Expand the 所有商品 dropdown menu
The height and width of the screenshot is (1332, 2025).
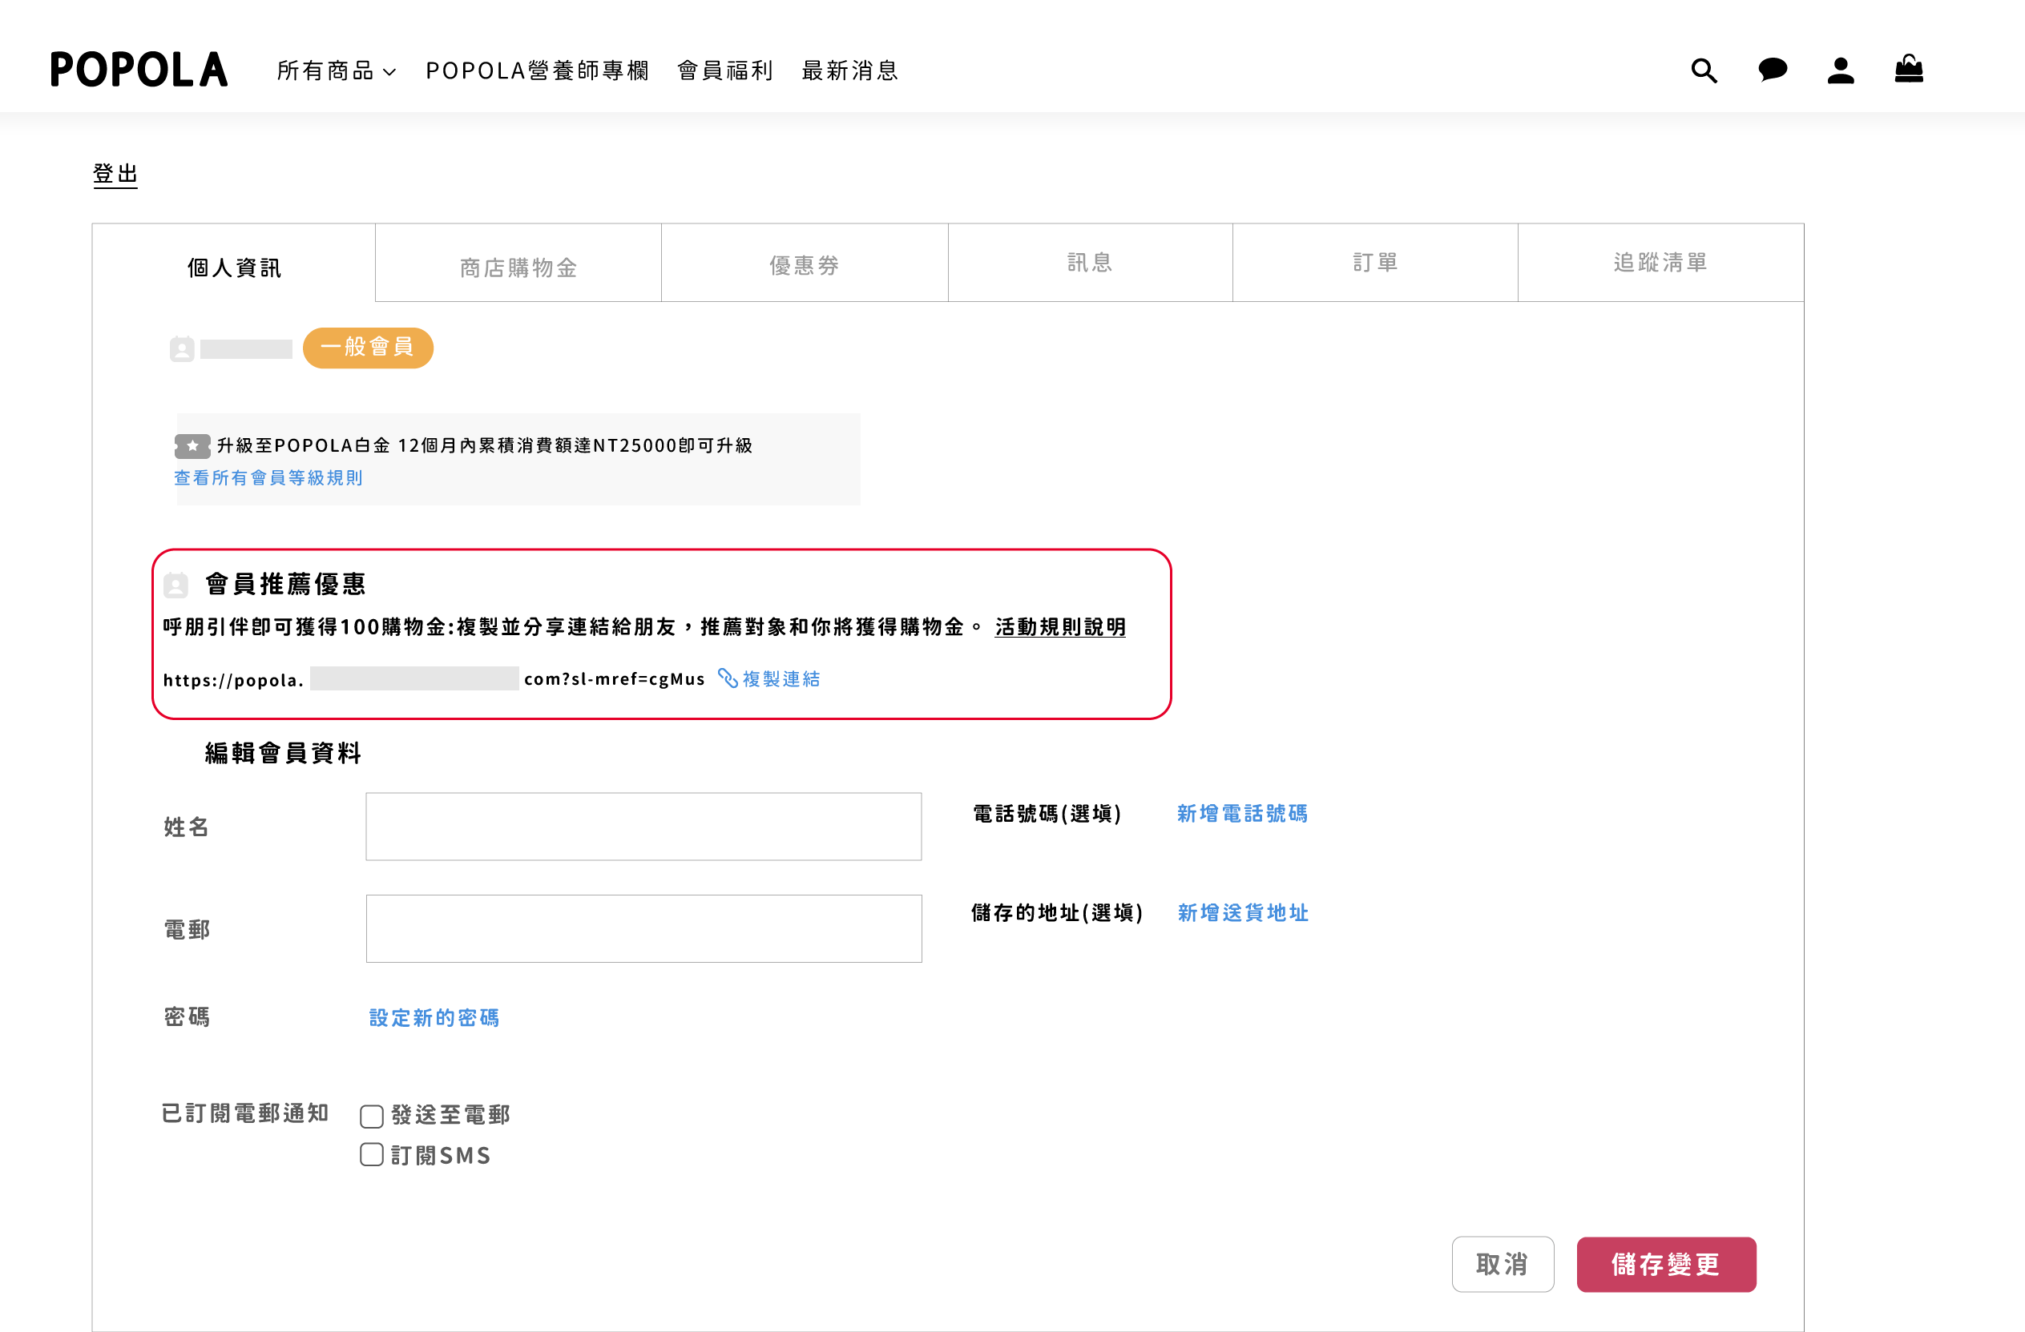click(x=336, y=70)
